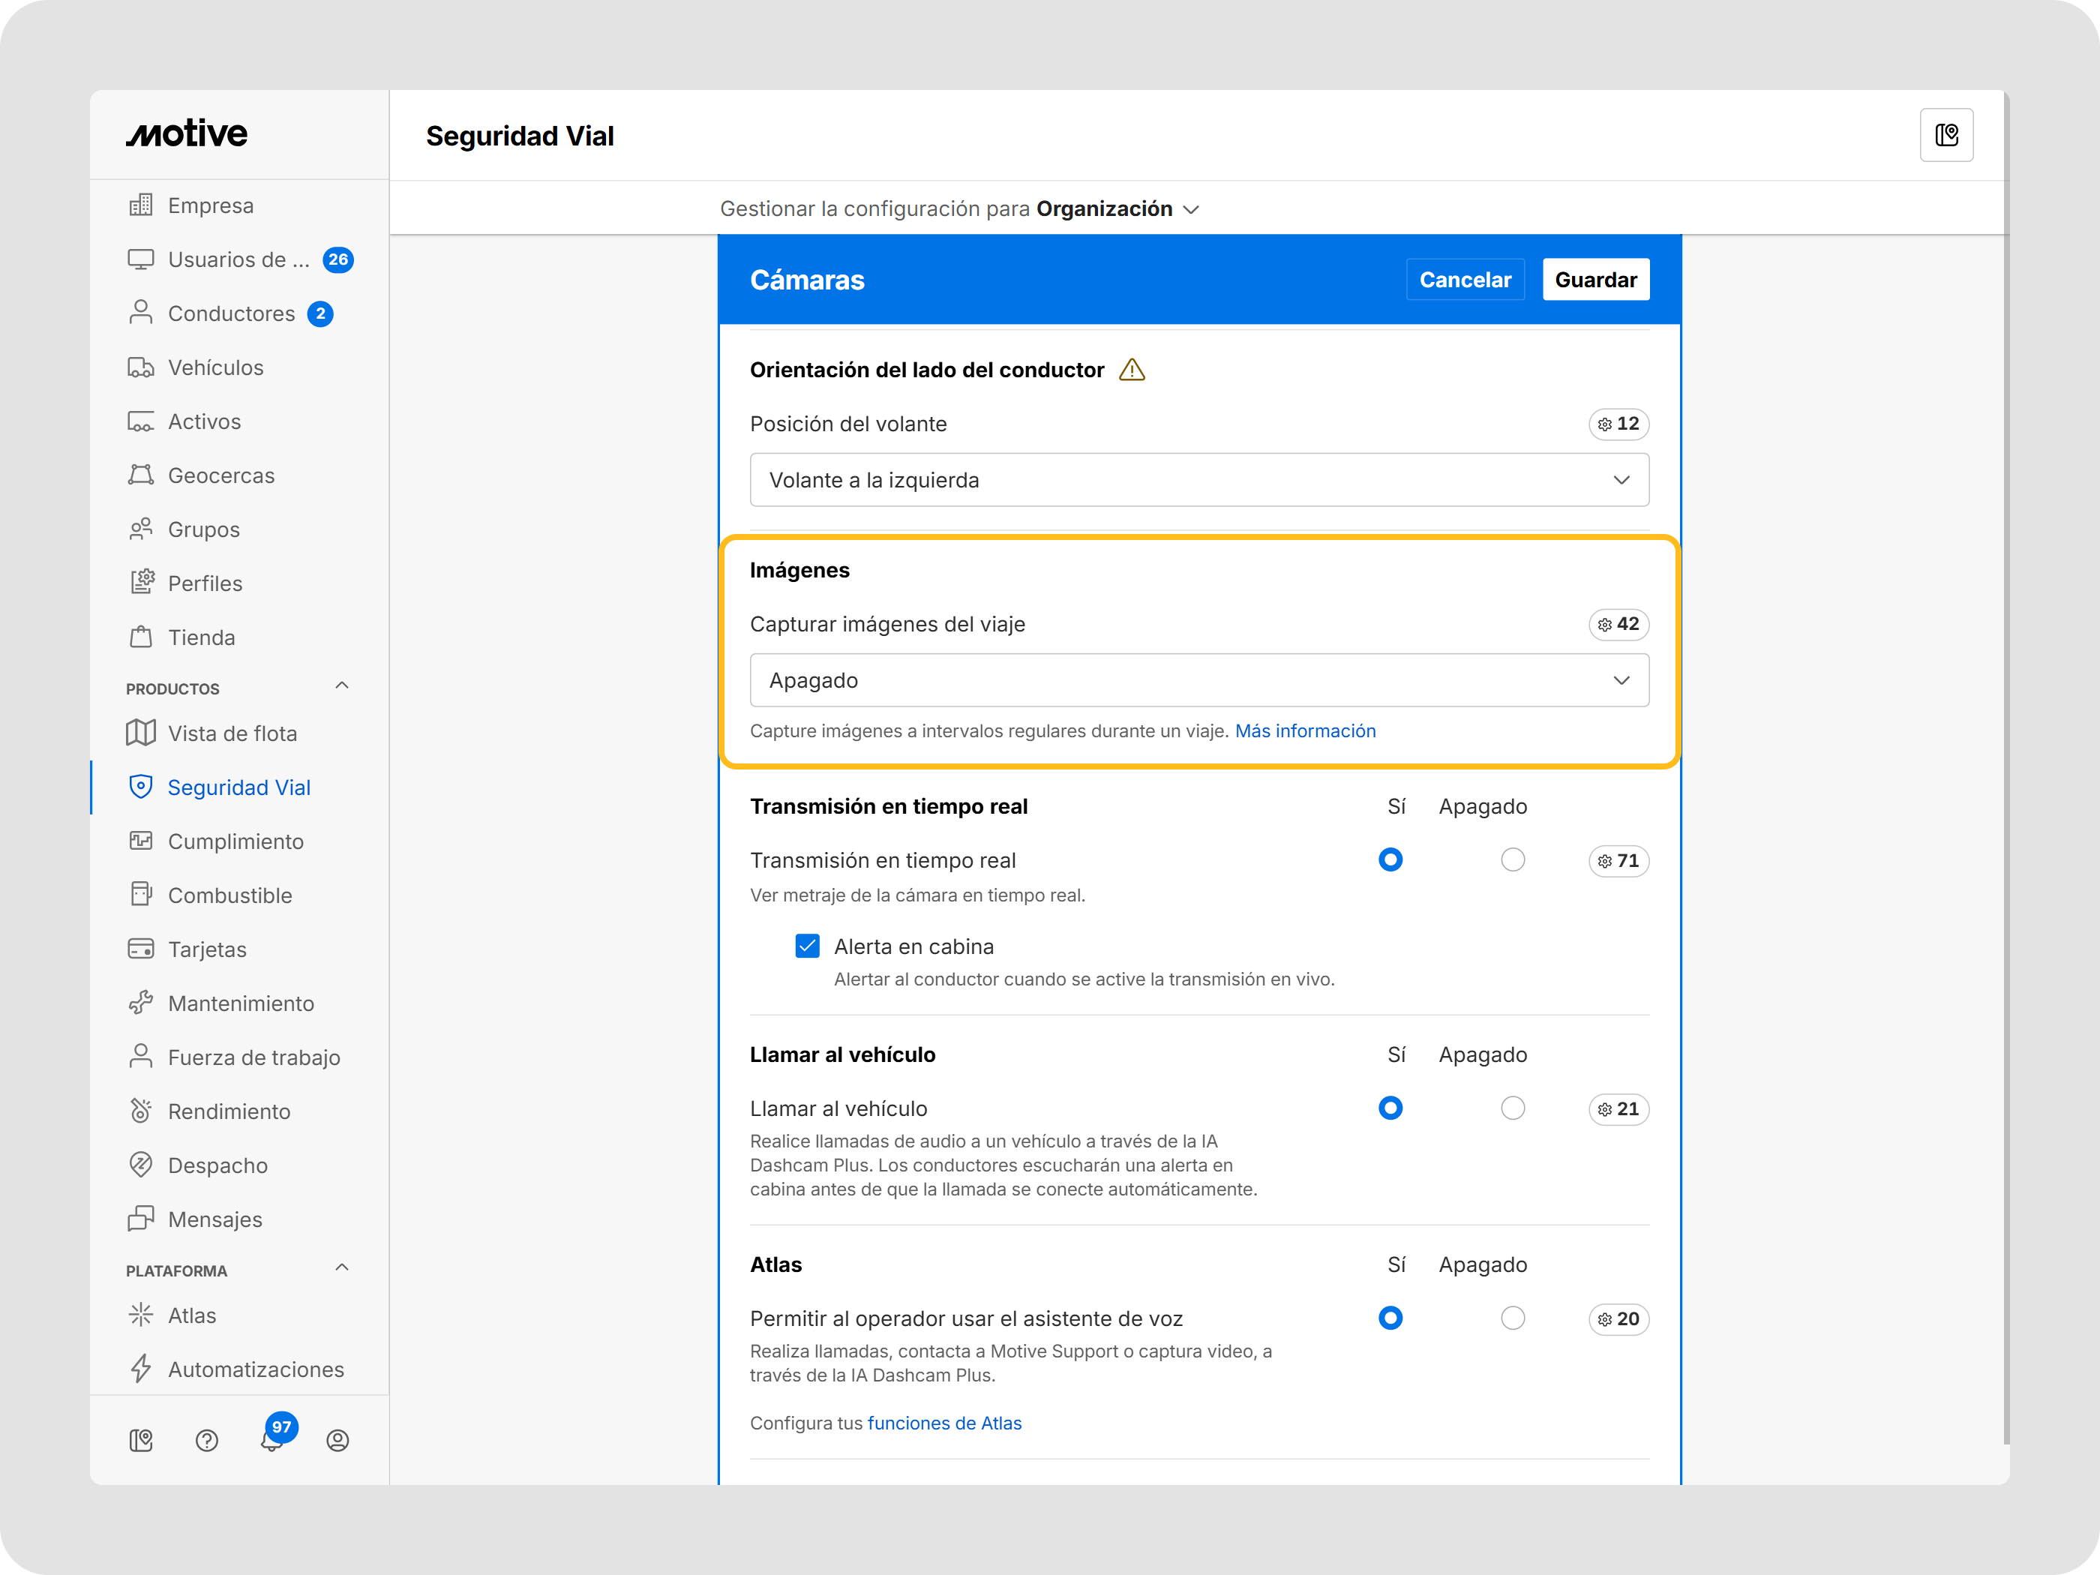This screenshot has width=2100, height=1575.
Task: Select Sí for Llamar al vehículo
Action: pos(1390,1108)
